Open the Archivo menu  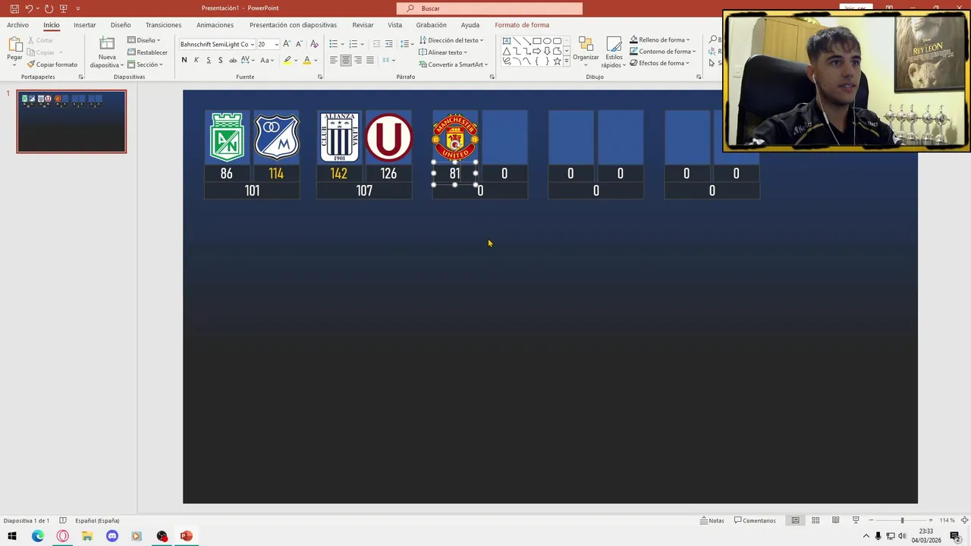point(17,25)
